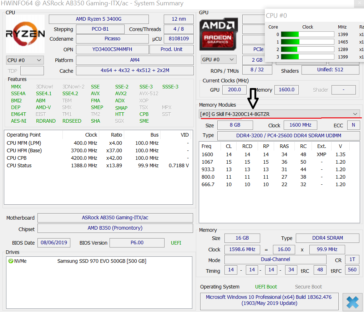Click the µCU value 8108109

coord(179,39)
